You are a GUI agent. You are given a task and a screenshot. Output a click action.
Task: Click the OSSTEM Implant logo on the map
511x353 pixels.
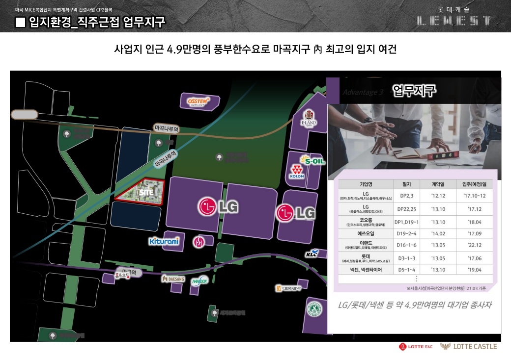coord(199,102)
